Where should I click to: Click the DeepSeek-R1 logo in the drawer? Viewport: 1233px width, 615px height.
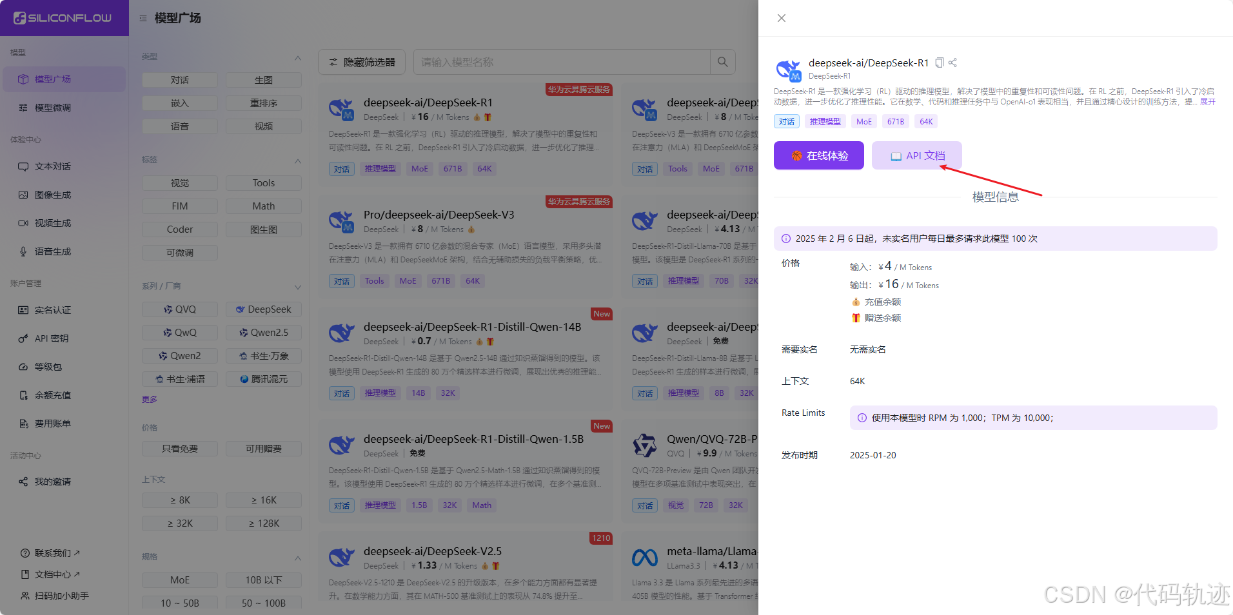tap(788, 70)
